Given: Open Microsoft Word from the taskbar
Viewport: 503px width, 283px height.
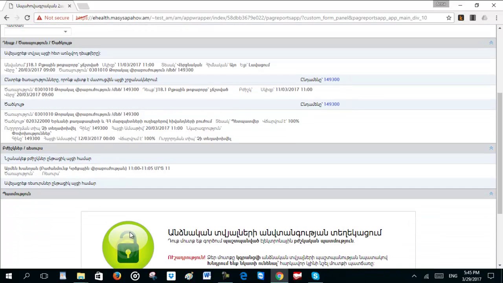Looking at the screenshot, I should click(x=207, y=276).
